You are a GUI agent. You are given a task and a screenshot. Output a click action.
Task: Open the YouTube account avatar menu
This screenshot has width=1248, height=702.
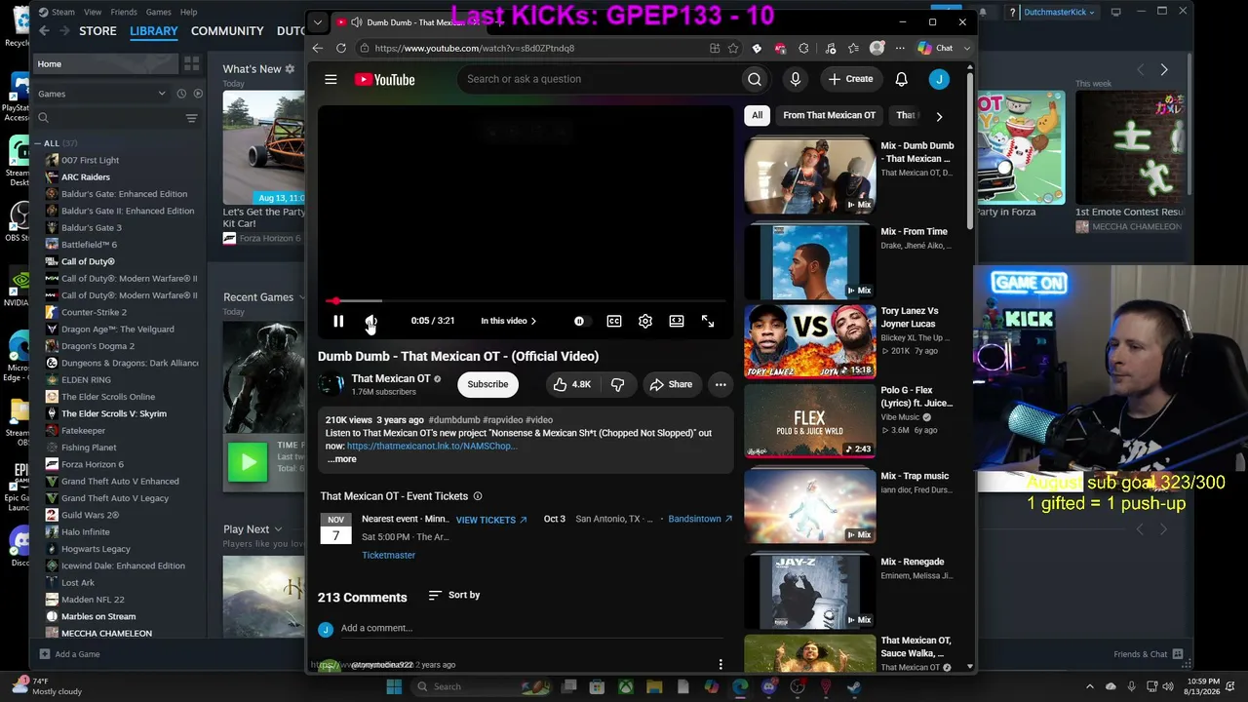point(939,79)
